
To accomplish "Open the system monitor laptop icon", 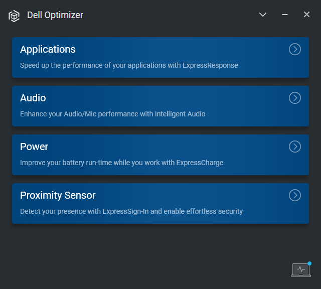I will click(x=300, y=270).
